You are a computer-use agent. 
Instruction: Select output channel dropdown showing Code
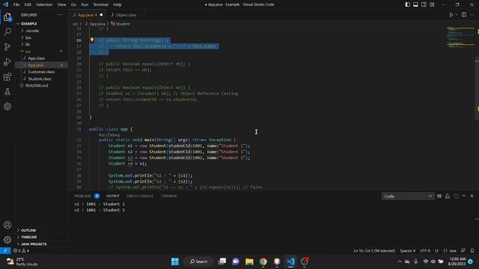pyautogui.click(x=408, y=196)
